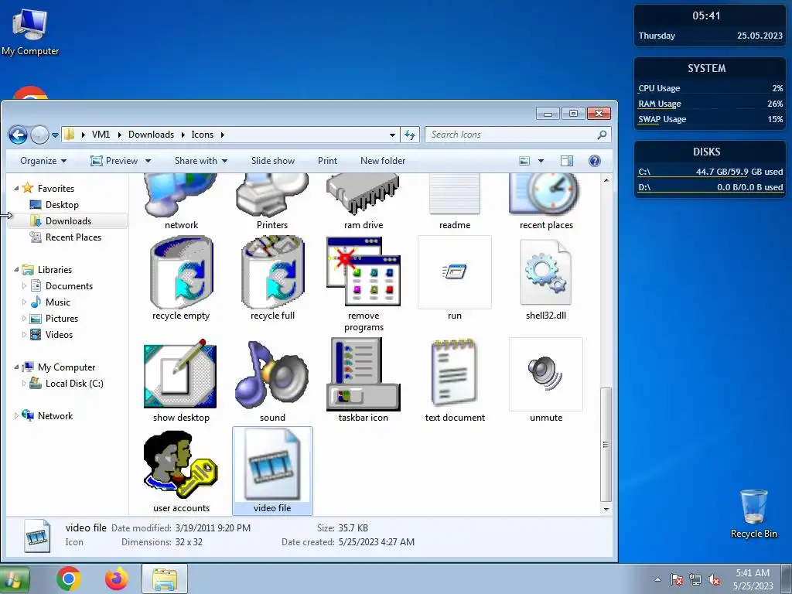Click the File Explorer taskbar button

tap(164, 579)
